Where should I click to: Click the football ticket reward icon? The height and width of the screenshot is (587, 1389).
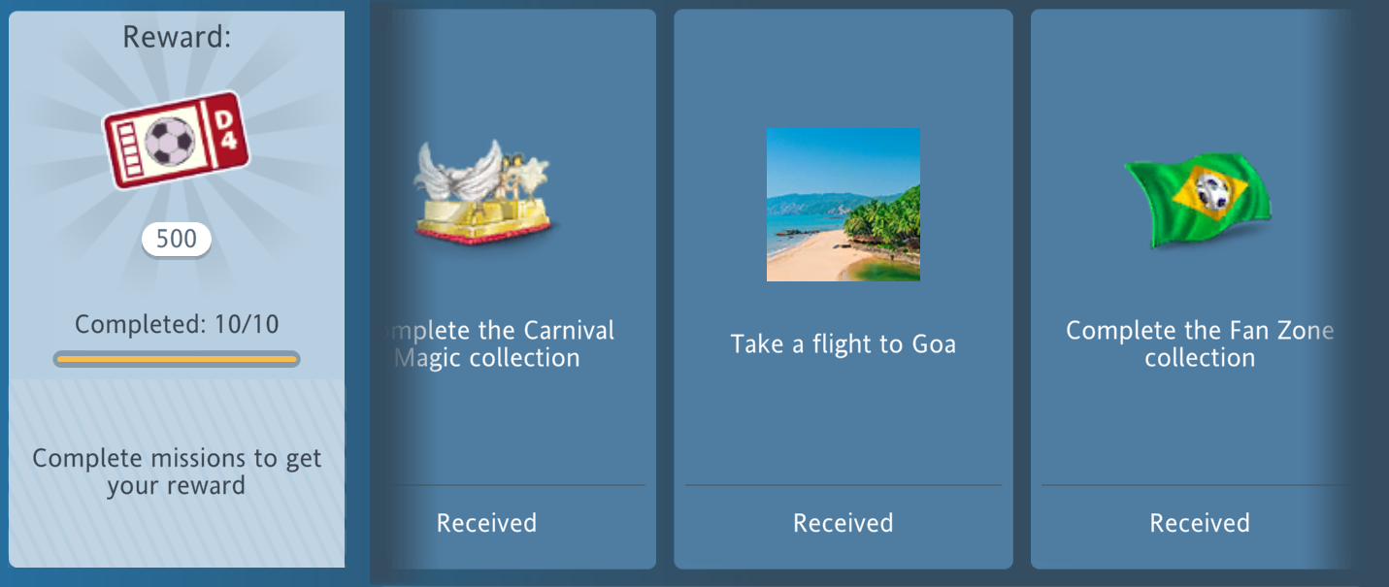(x=176, y=140)
